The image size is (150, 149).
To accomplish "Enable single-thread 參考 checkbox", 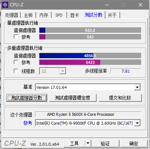I will (16, 37).
